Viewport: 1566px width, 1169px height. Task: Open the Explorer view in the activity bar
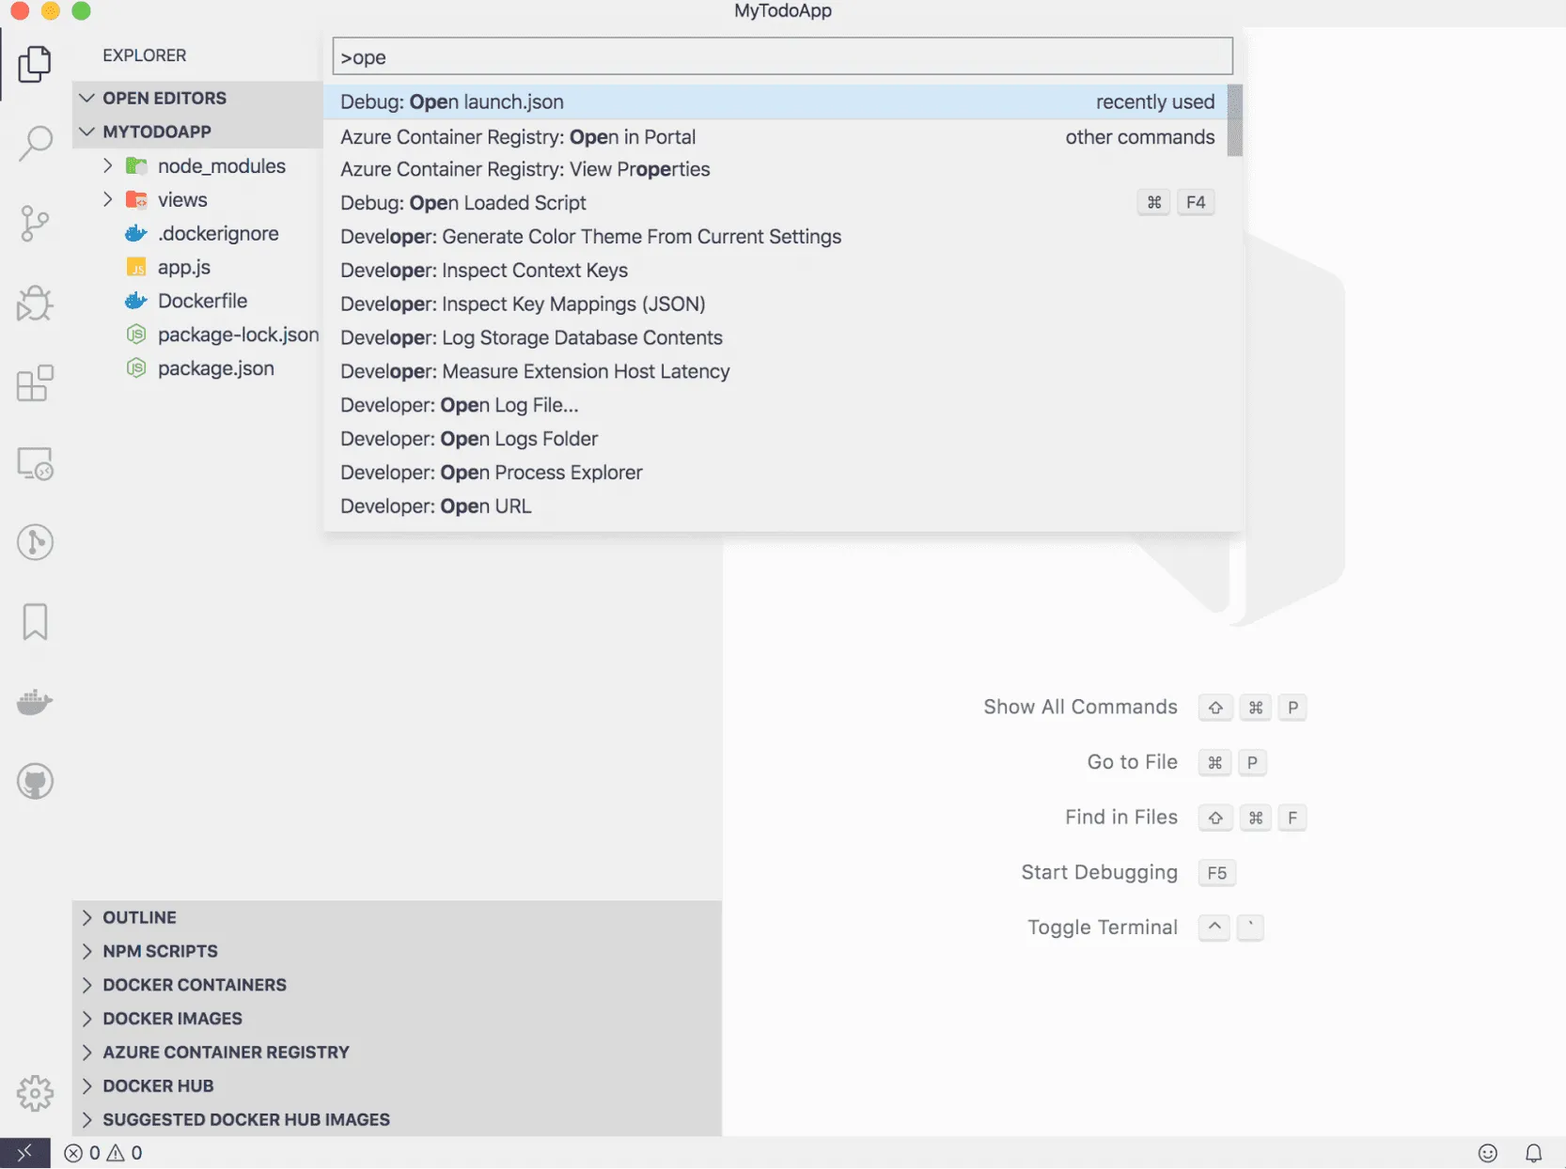click(x=35, y=64)
